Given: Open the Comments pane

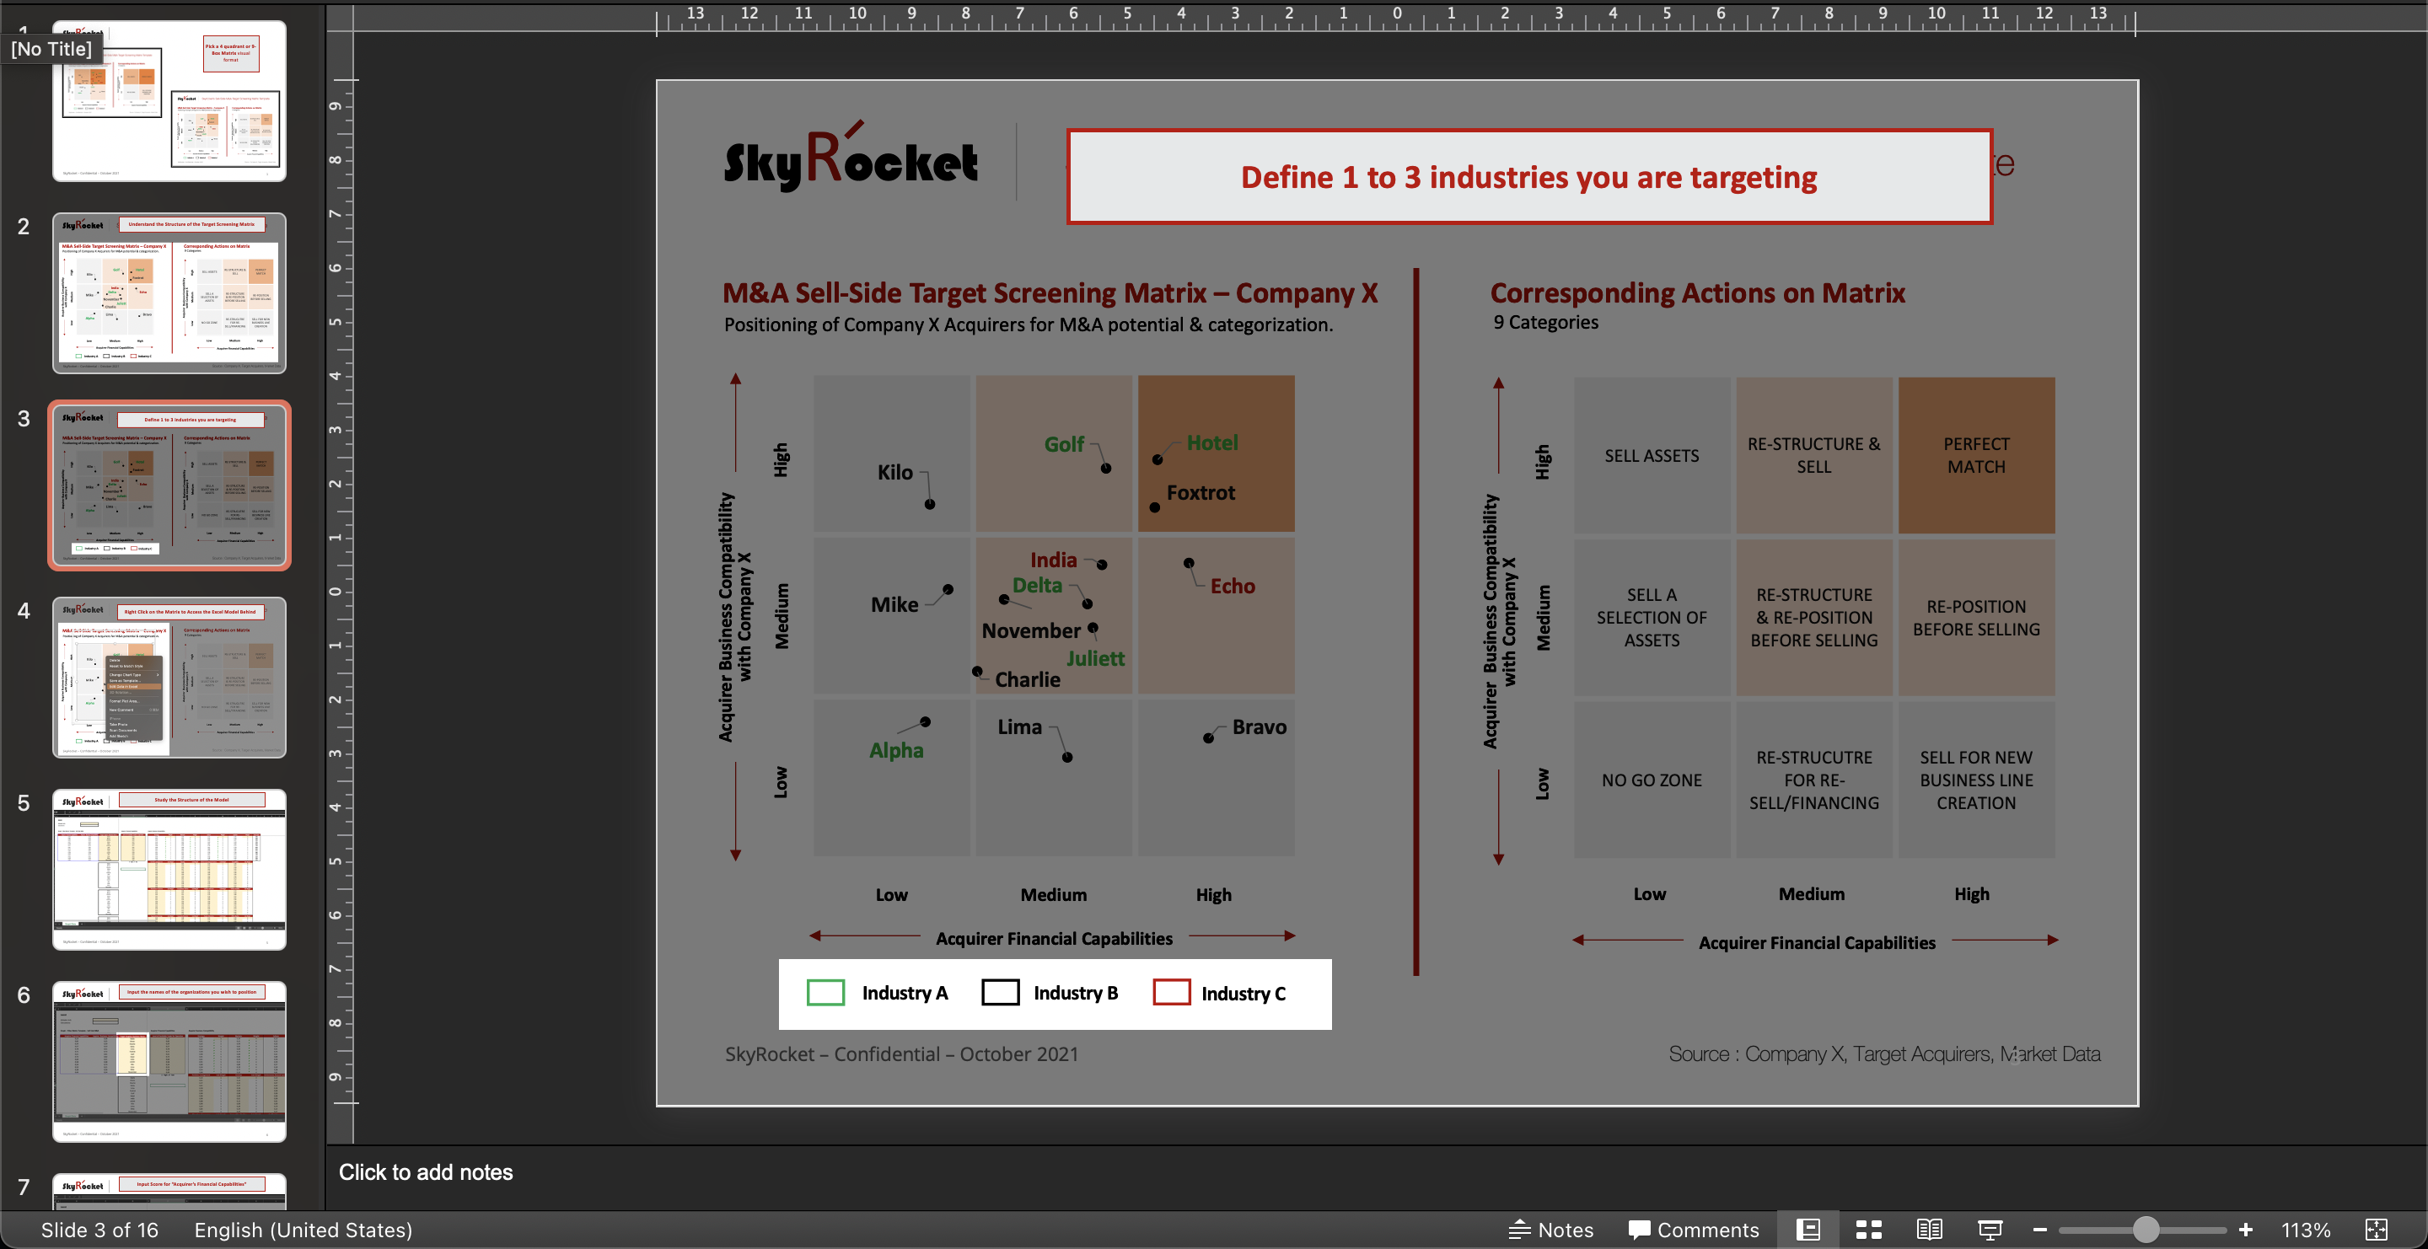Looking at the screenshot, I should [x=1694, y=1230].
